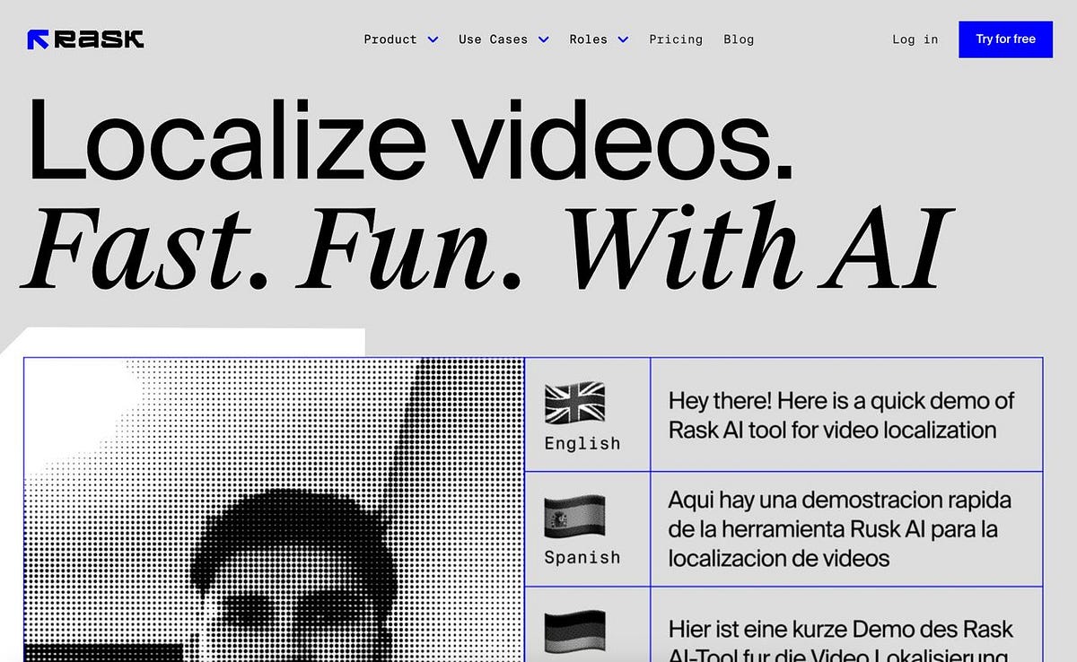Expand the Product dropdown chevron
The width and height of the screenshot is (1077, 662).
pos(433,39)
